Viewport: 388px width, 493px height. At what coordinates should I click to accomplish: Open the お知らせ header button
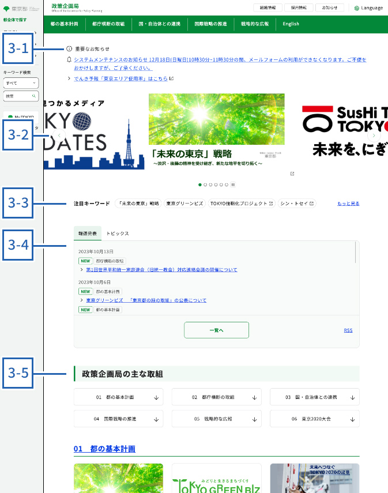330,7
